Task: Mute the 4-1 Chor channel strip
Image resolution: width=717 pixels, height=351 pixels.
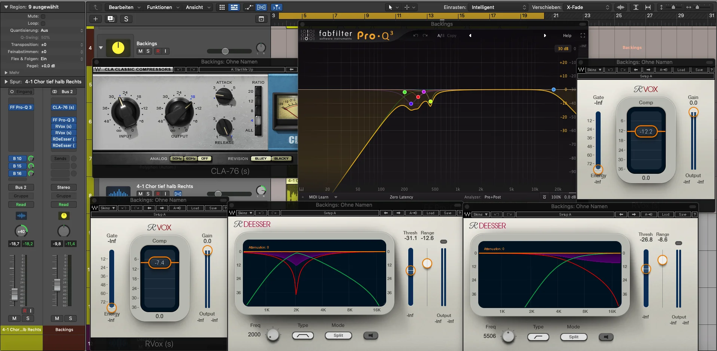Action: (x=14, y=318)
